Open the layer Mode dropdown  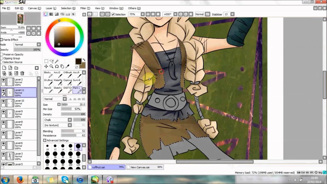click(39, 44)
